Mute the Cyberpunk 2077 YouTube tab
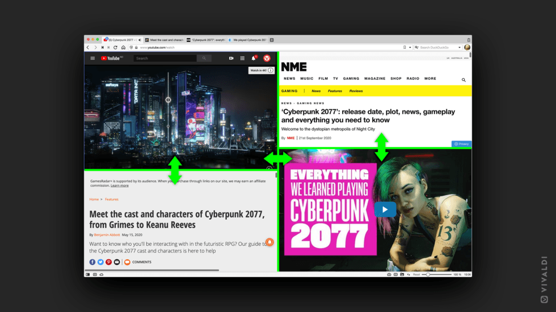 pos(140,40)
